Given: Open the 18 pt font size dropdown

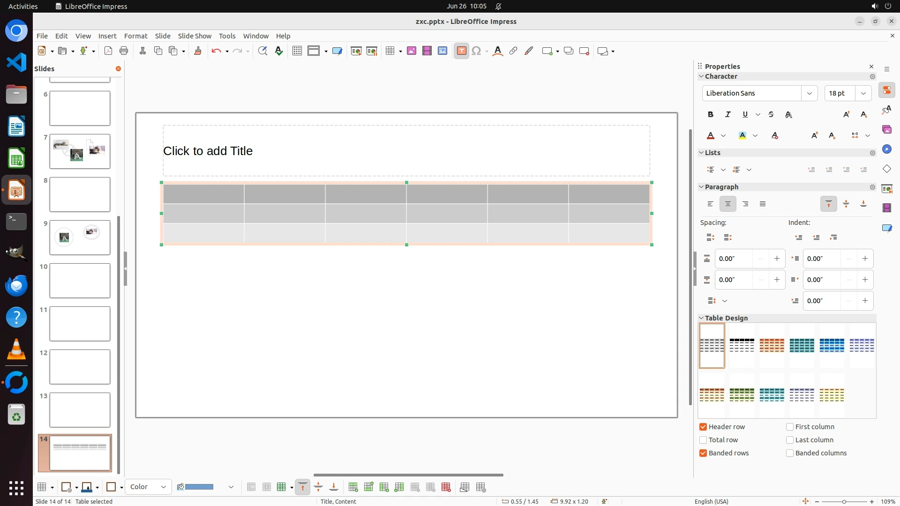Looking at the screenshot, I should click(863, 93).
